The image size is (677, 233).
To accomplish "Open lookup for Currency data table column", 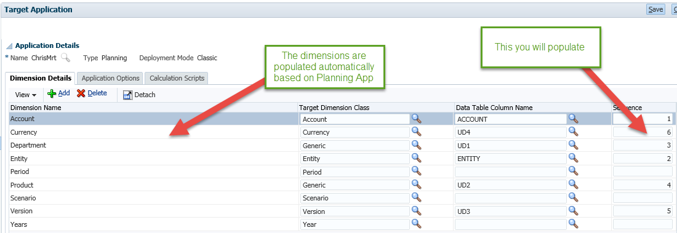I will point(574,132).
